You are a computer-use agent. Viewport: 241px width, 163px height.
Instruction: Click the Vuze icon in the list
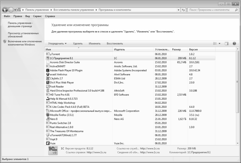pyautogui.click(x=47, y=143)
